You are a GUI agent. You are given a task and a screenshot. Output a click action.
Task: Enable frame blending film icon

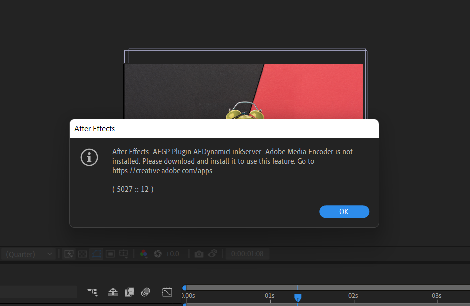tap(129, 292)
